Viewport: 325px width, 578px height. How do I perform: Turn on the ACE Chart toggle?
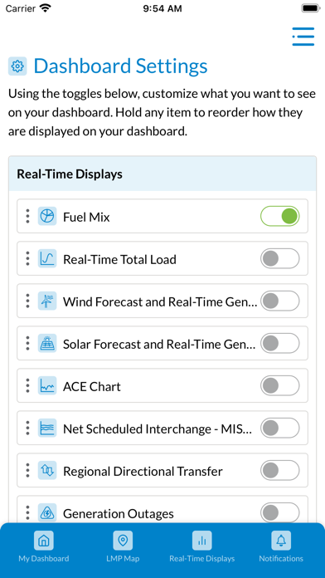click(x=280, y=386)
